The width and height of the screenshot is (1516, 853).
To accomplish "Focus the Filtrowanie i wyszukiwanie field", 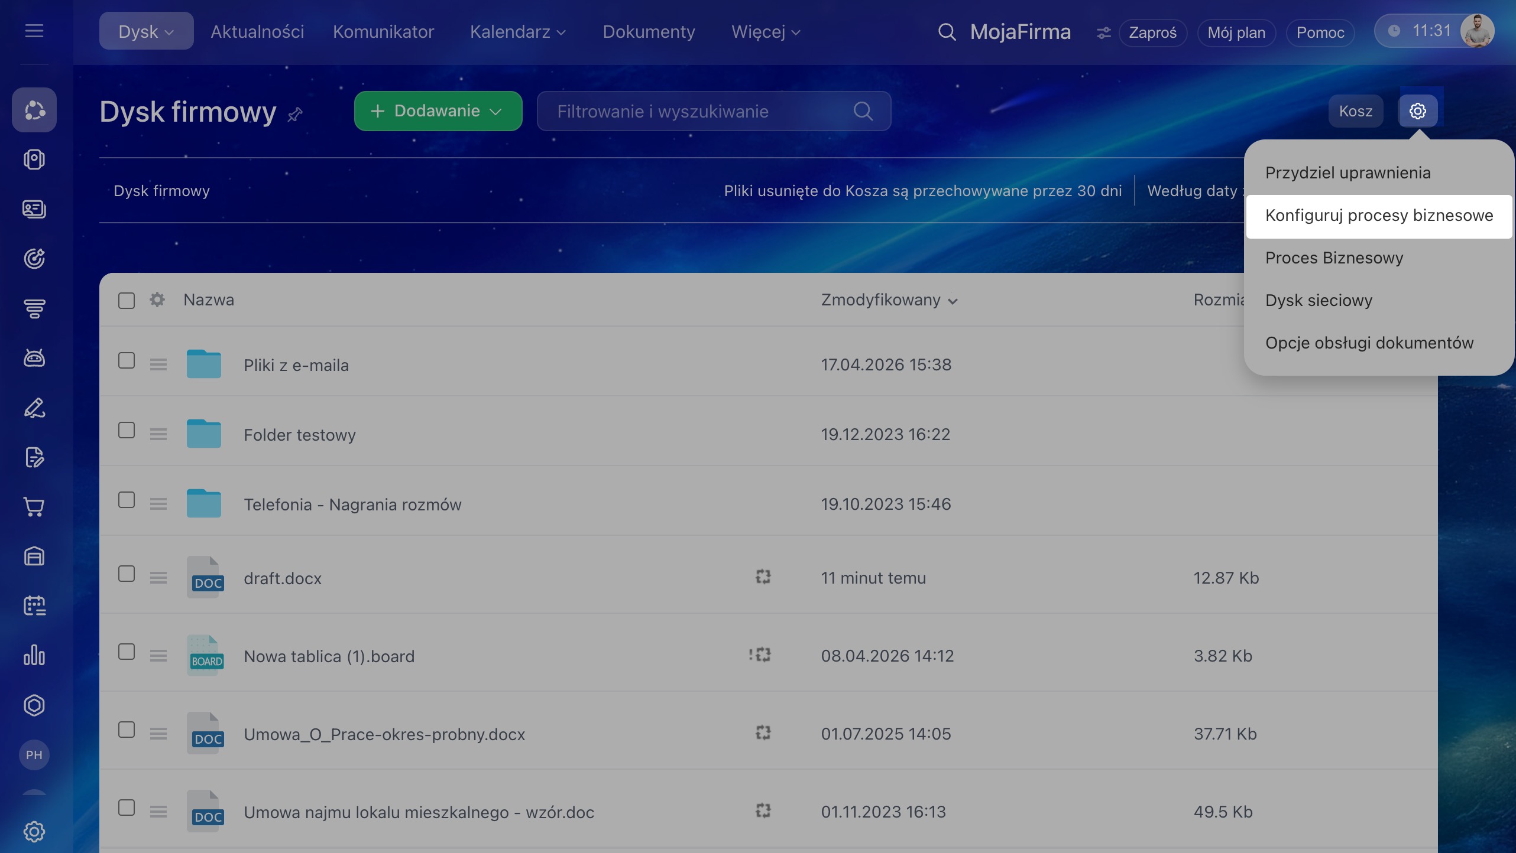I will (698, 111).
